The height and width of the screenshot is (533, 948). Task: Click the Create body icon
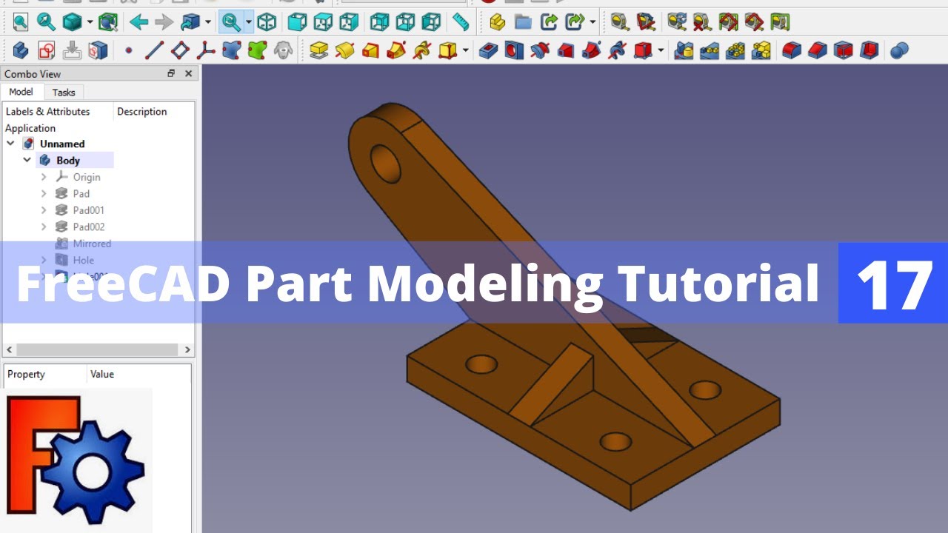(21, 50)
